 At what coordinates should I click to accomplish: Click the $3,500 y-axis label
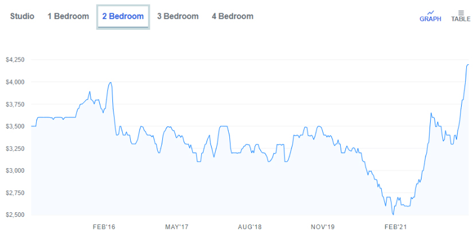coord(15,126)
